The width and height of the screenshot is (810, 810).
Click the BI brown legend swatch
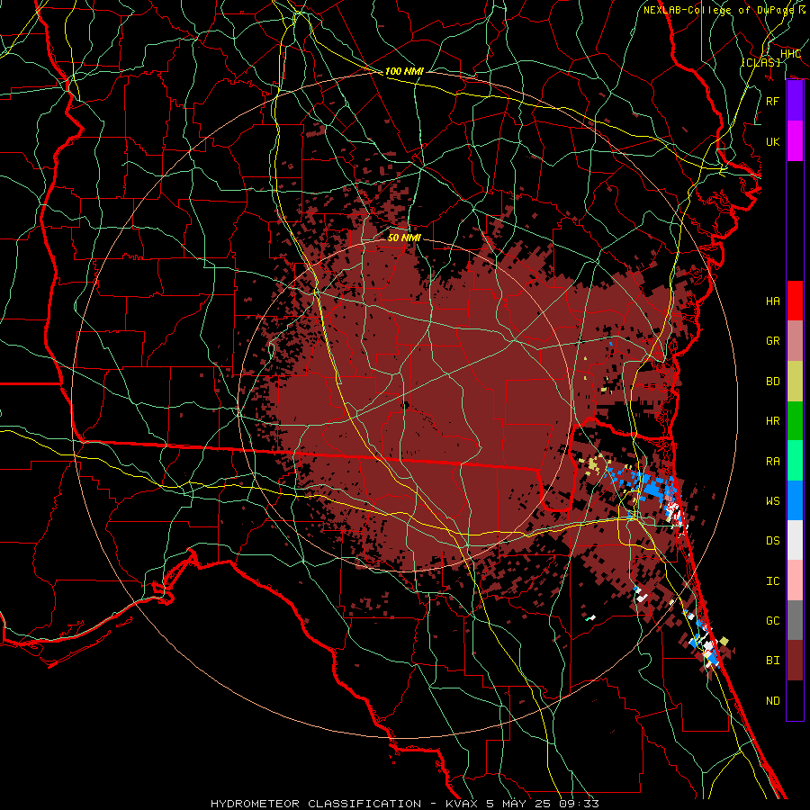tap(795, 661)
